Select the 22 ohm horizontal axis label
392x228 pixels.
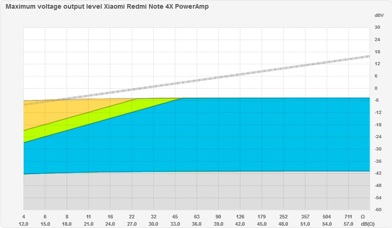[x=132, y=217]
